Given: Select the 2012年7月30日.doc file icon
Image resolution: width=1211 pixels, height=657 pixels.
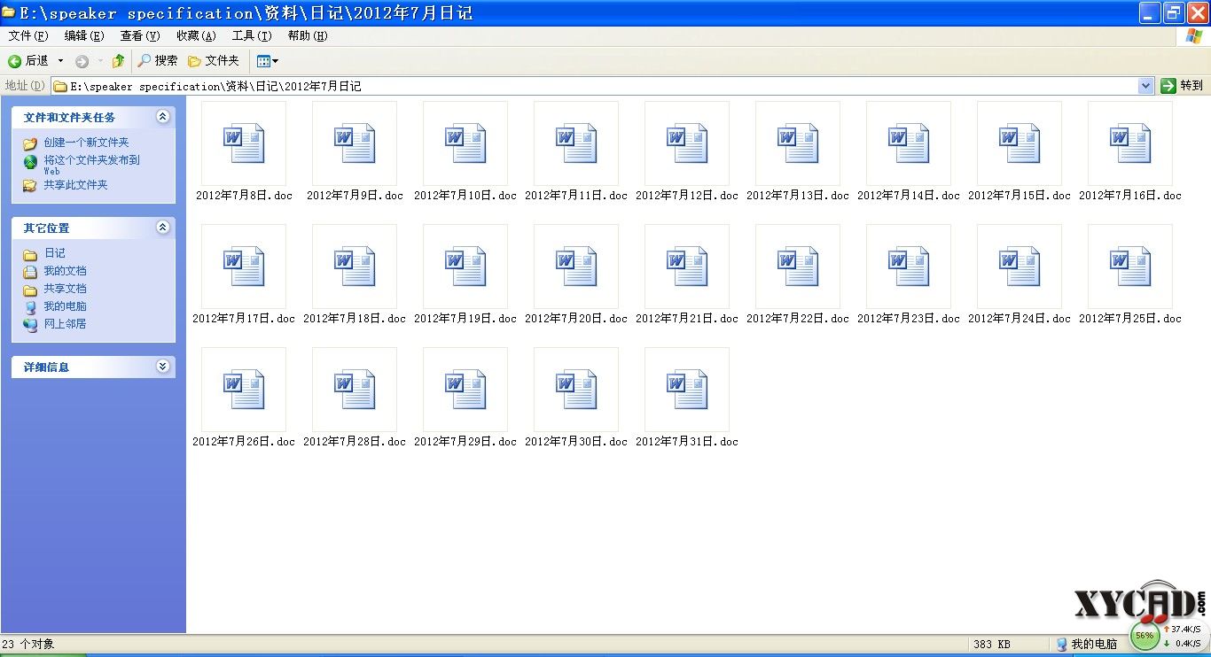Looking at the screenshot, I should (x=576, y=390).
